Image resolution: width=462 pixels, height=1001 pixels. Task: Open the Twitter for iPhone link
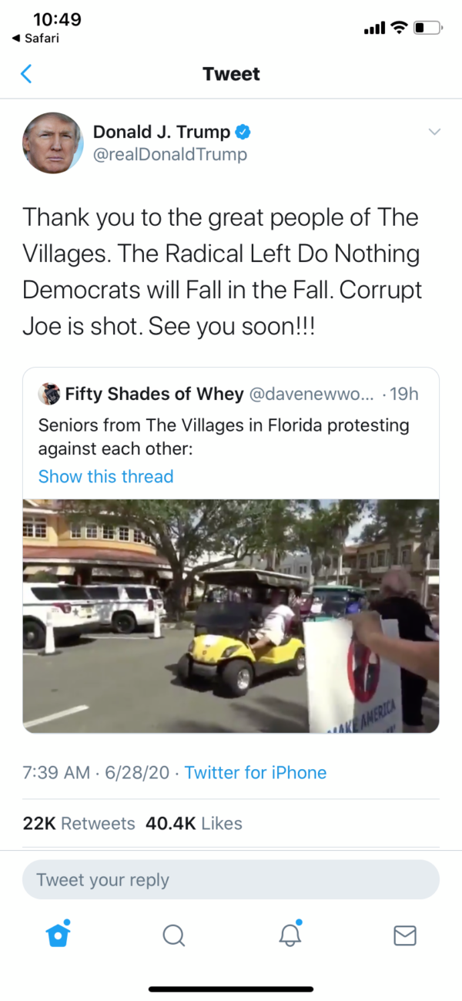point(256,772)
